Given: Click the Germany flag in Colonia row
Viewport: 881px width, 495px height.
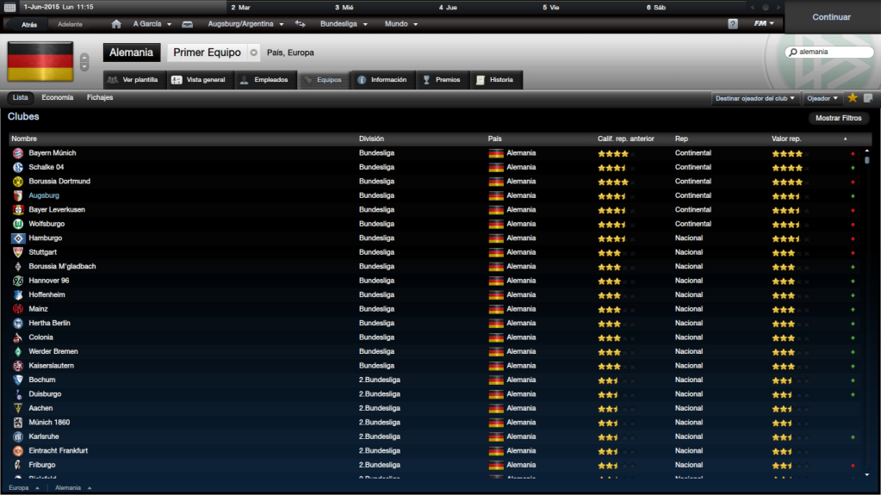Looking at the screenshot, I should point(495,337).
